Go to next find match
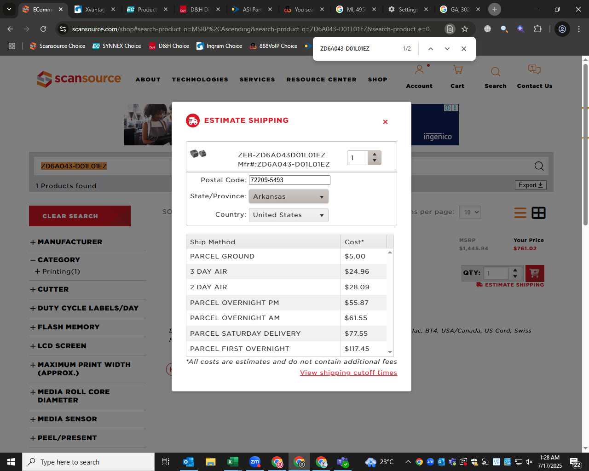 click(447, 49)
